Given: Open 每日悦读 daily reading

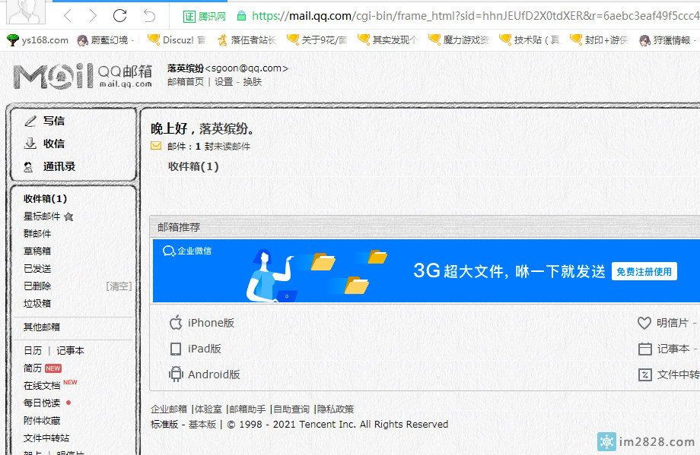Looking at the screenshot, I should (42, 403).
